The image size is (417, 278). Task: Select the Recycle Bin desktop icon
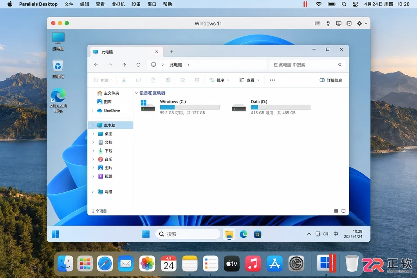tap(58, 69)
